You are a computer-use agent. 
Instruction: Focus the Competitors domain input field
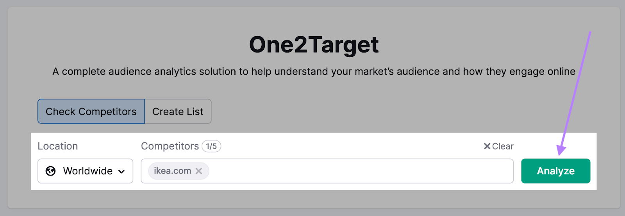coord(352,171)
